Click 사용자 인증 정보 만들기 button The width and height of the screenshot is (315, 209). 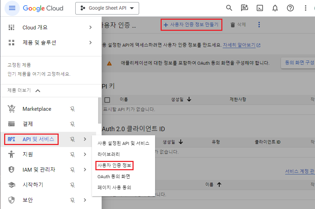click(x=191, y=25)
